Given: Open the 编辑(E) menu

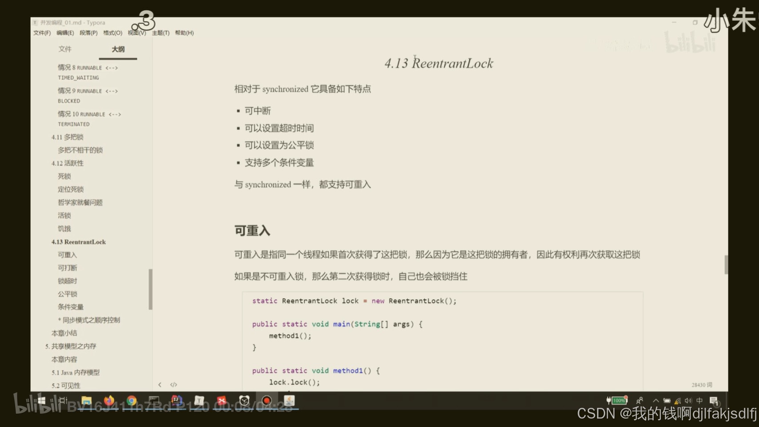Looking at the screenshot, I should pos(65,33).
